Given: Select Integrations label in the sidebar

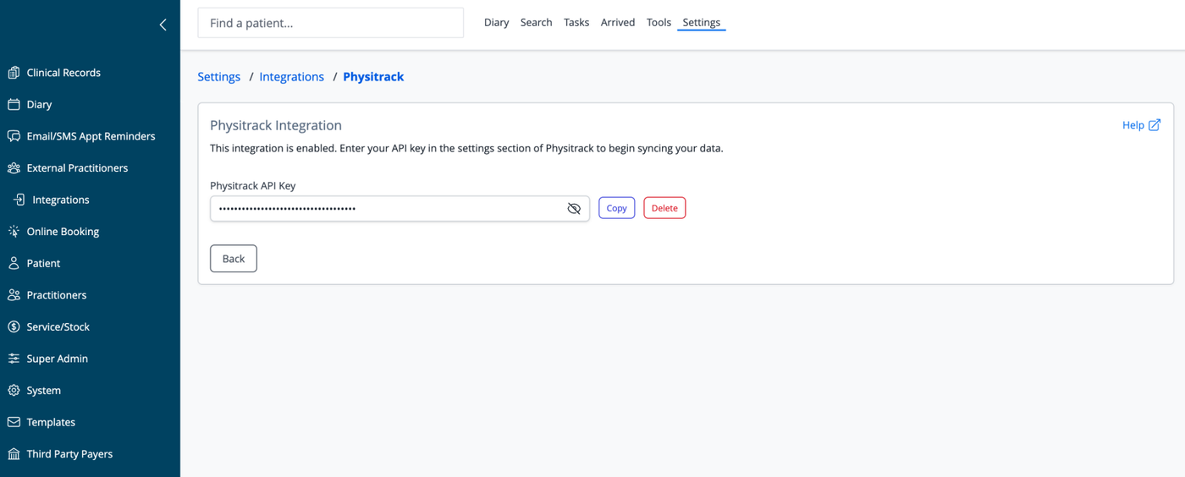Looking at the screenshot, I should 61,200.
